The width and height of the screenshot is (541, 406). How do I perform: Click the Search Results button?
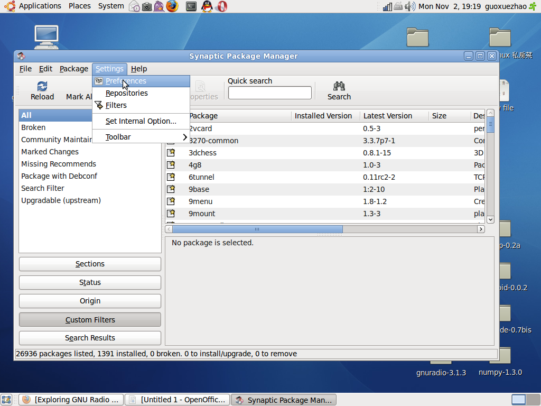[x=90, y=338]
